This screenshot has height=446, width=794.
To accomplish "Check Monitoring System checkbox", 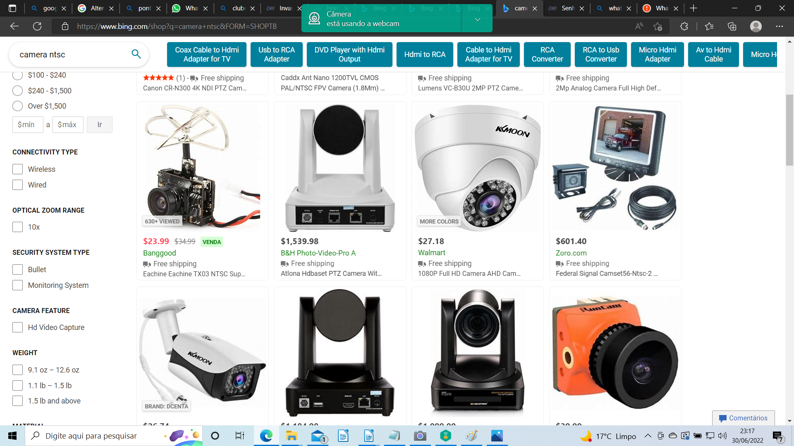I will pyautogui.click(x=17, y=285).
